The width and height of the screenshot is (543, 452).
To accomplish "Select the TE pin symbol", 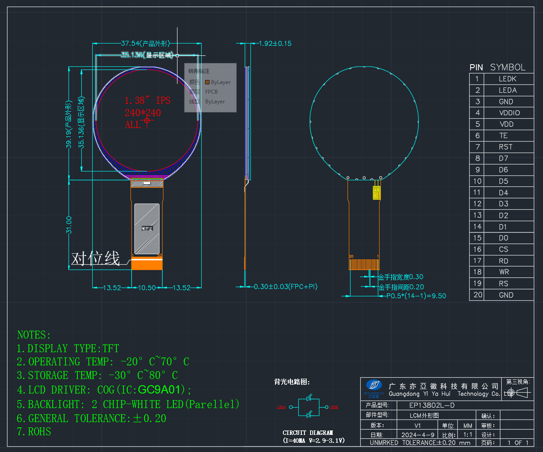I will click(503, 136).
